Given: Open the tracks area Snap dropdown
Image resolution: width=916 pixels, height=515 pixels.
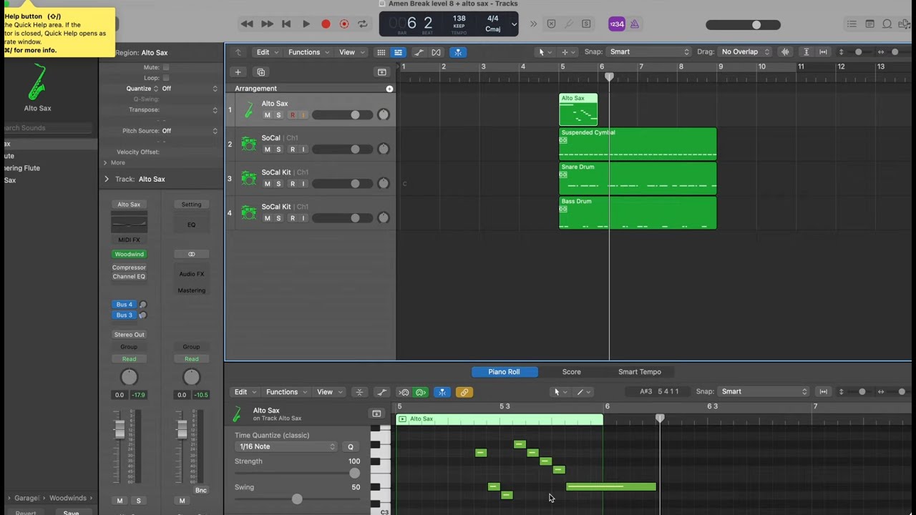Looking at the screenshot, I should pyautogui.click(x=649, y=51).
